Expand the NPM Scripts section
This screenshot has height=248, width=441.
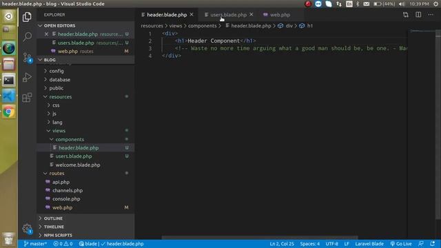point(85,235)
